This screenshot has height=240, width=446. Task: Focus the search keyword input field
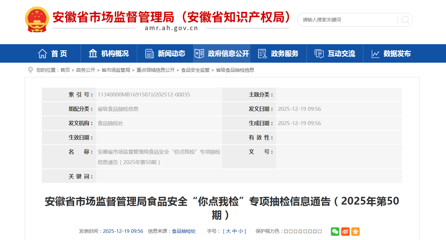pyautogui.click(x=347, y=20)
